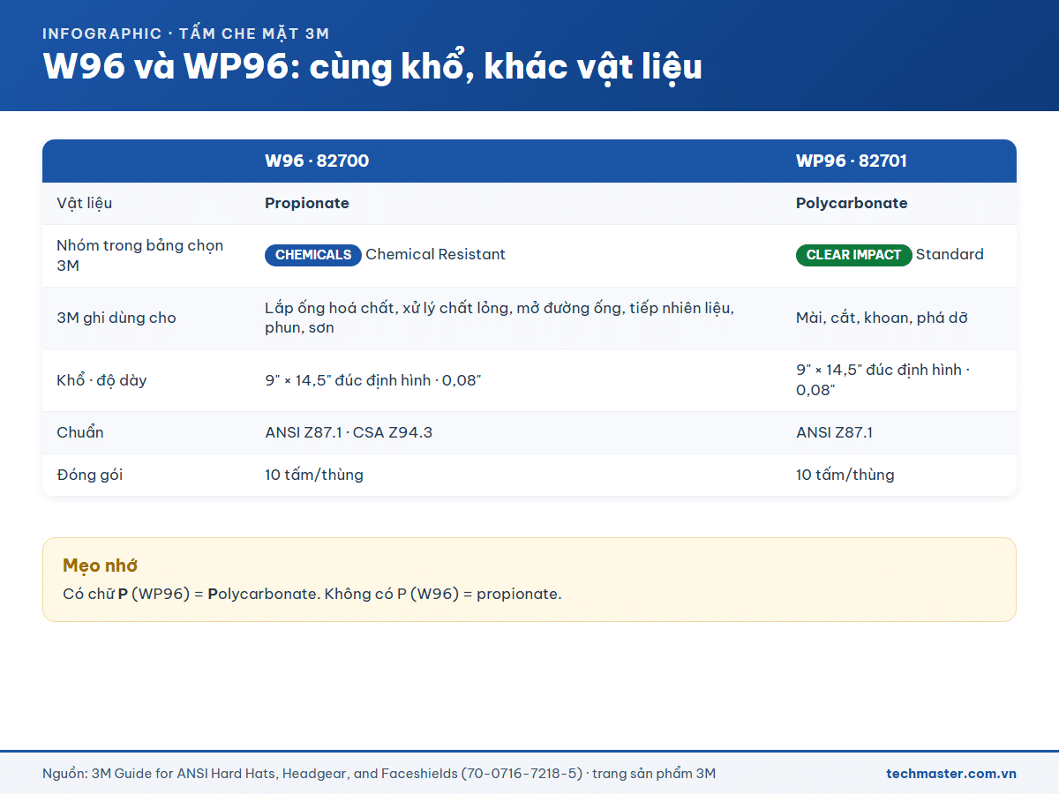Click the blue CHEMICALS badge
This screenshot has width=1059, height=794.
313,255
